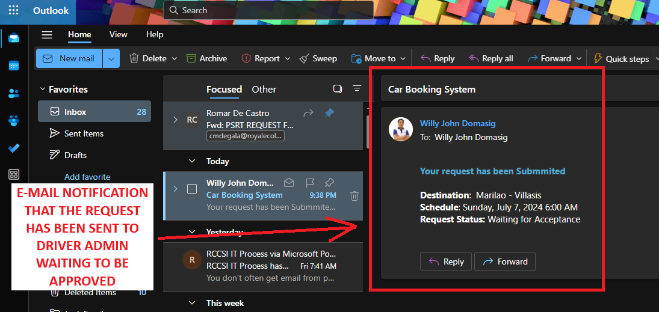Select the Other inbox tab

(x=264, y=90)
